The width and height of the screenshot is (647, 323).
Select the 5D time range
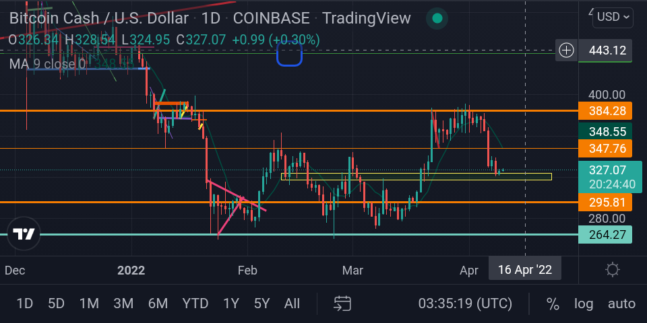pos(56,304)
